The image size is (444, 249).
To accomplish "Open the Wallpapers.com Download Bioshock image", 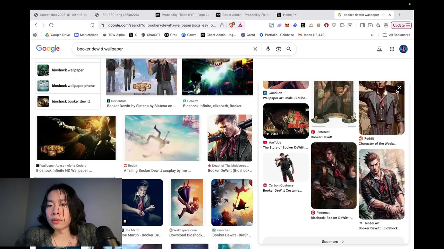I will point(187,203).
